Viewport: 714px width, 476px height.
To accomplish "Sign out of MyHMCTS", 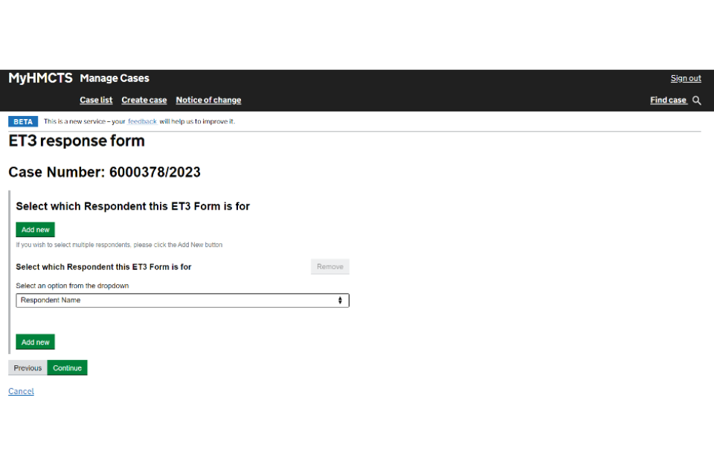I will 685,77.
